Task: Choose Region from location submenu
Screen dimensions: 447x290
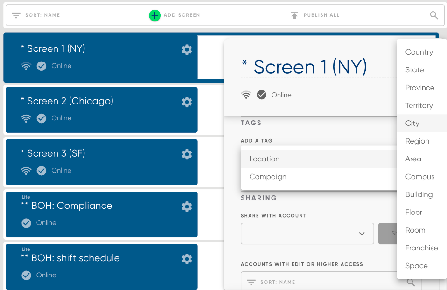Action: pyautogui.click(x=422, y=141)
